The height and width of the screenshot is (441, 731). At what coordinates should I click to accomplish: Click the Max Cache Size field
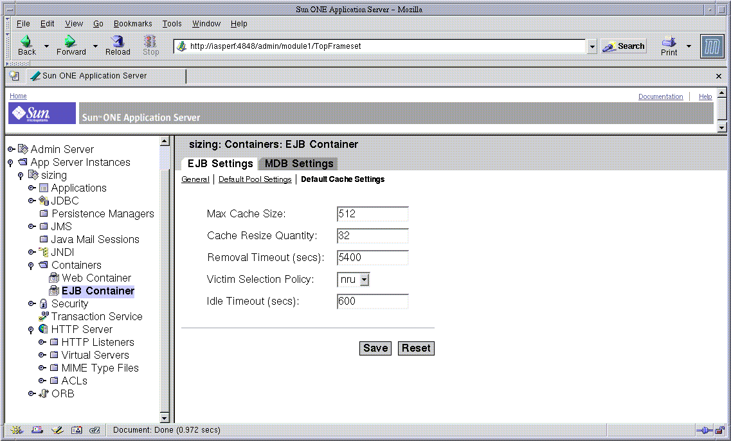pos(372,214)
